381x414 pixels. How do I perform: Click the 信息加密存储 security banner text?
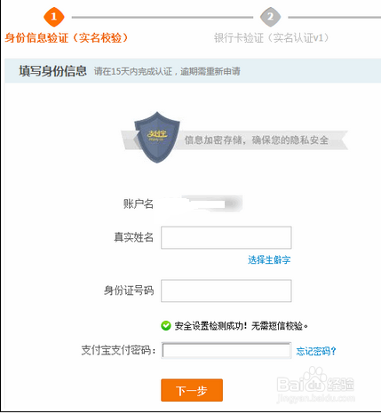tap(257, 139)
